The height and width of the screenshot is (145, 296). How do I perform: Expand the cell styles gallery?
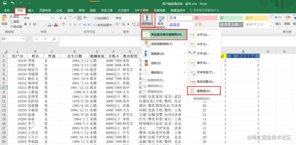tap(271, 26)
